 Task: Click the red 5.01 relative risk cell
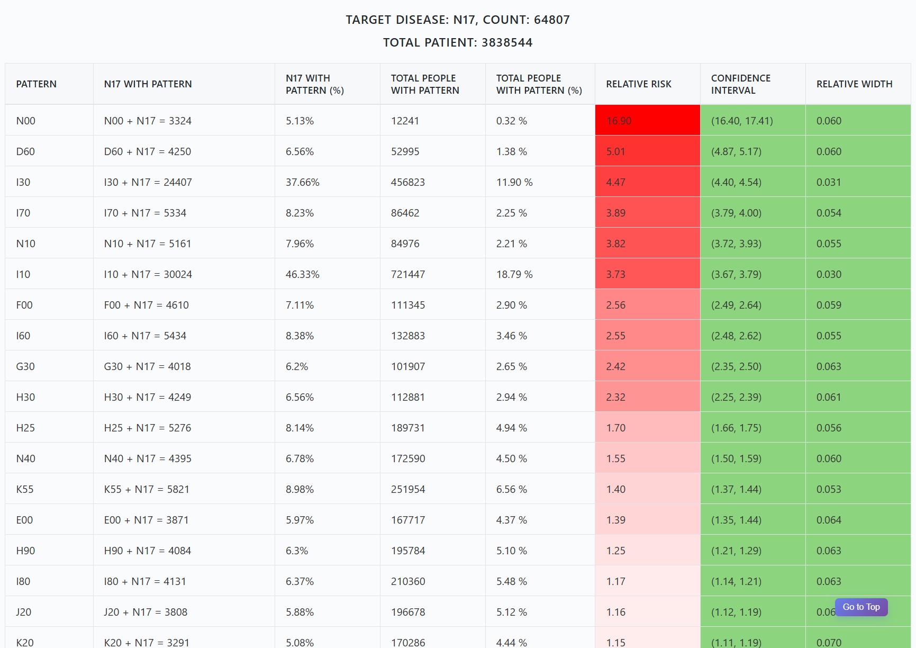click(647, 151)
